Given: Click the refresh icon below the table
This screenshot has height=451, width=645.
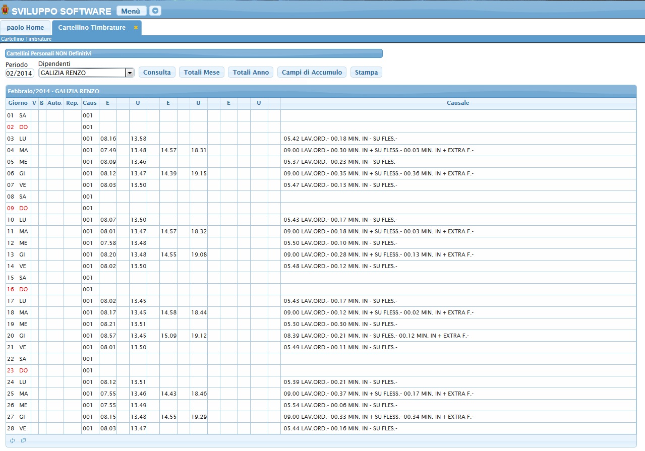Looking at the screenshot, I should (x=13, y=440).
